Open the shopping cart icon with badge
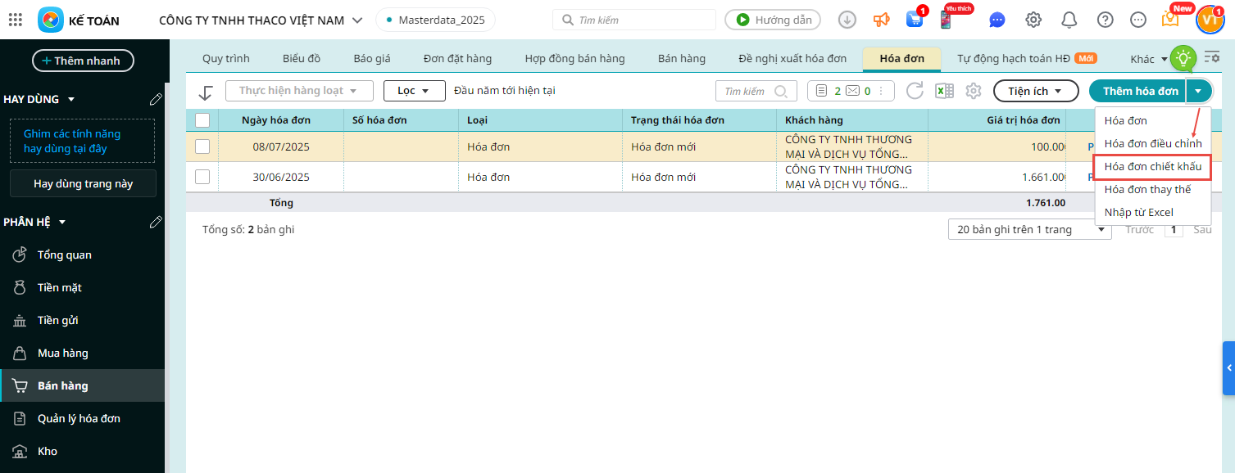This screenshot has width=1235, height=473. 914,20
